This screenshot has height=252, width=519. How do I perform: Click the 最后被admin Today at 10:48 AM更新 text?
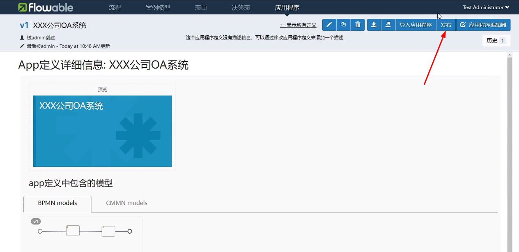coord(68,46)
